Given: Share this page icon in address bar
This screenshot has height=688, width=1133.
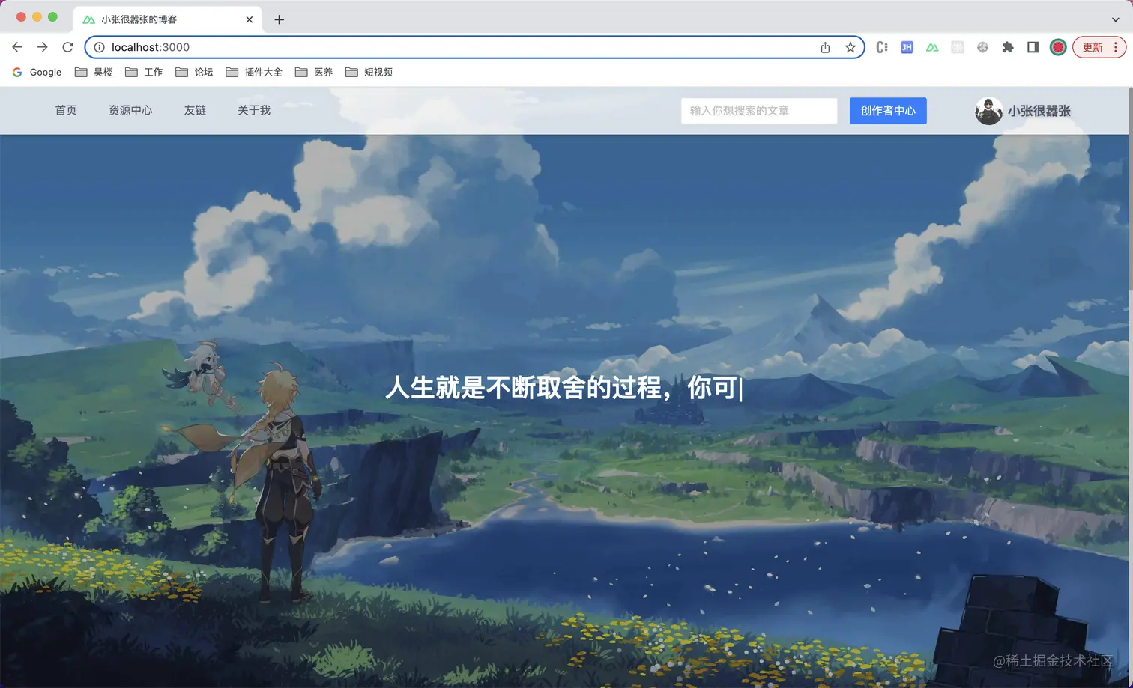Looking at the screenshot, I should [825, 47].
